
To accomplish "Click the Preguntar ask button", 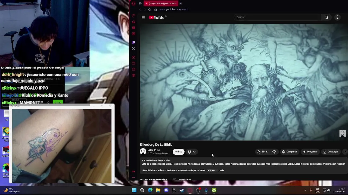I will pos(310,152).
